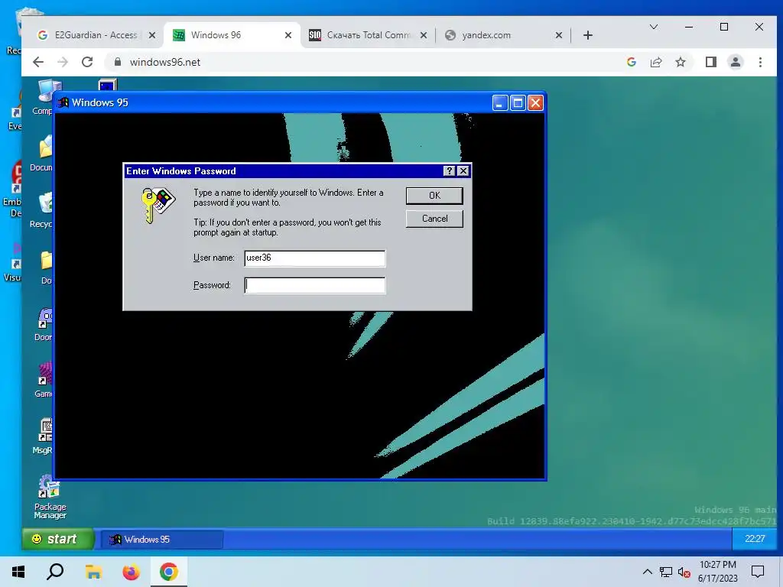Close the Enter Windows Password dialog
The height and width of the screenshot is (587, 783).
[463, 171]
